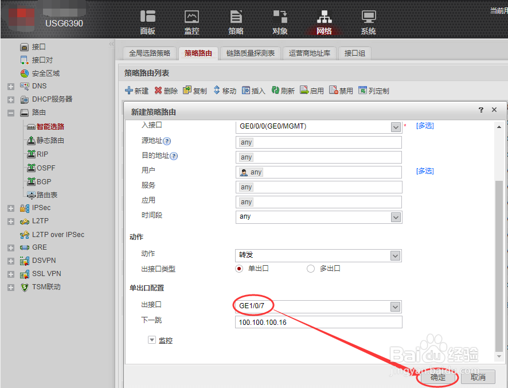The height and width of the screenshot is (388, 508).
Task: Click the 列定制 column customize icon
Action: (x=362, y=90)
